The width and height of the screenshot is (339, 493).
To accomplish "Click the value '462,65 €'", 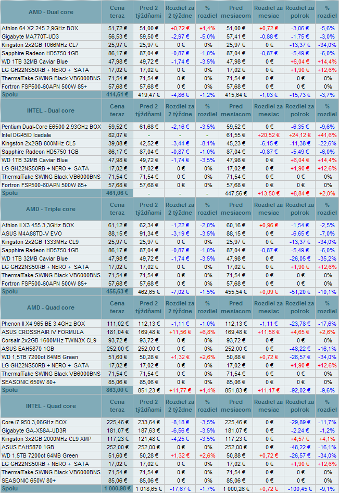I will tap(148, 292).
